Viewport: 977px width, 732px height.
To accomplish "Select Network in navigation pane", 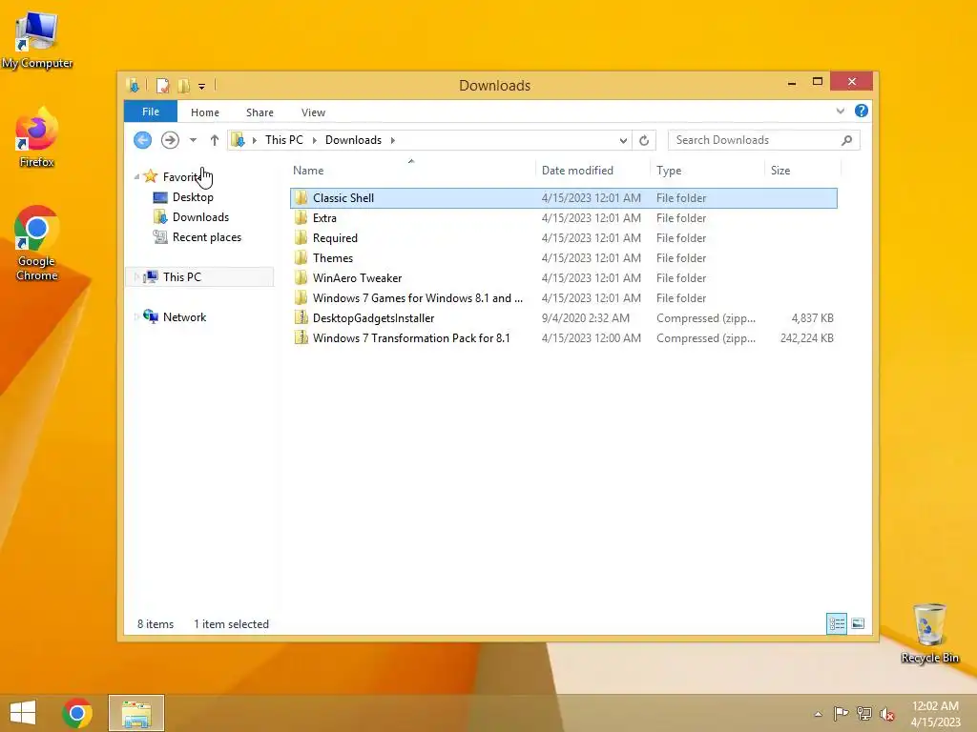I will [x=184, y=316].
